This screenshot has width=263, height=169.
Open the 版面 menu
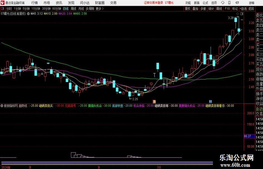click(x=197, y=3)
